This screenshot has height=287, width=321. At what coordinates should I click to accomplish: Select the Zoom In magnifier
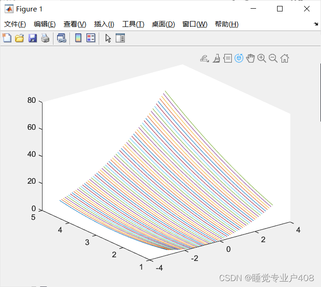(x=262, y=58)
